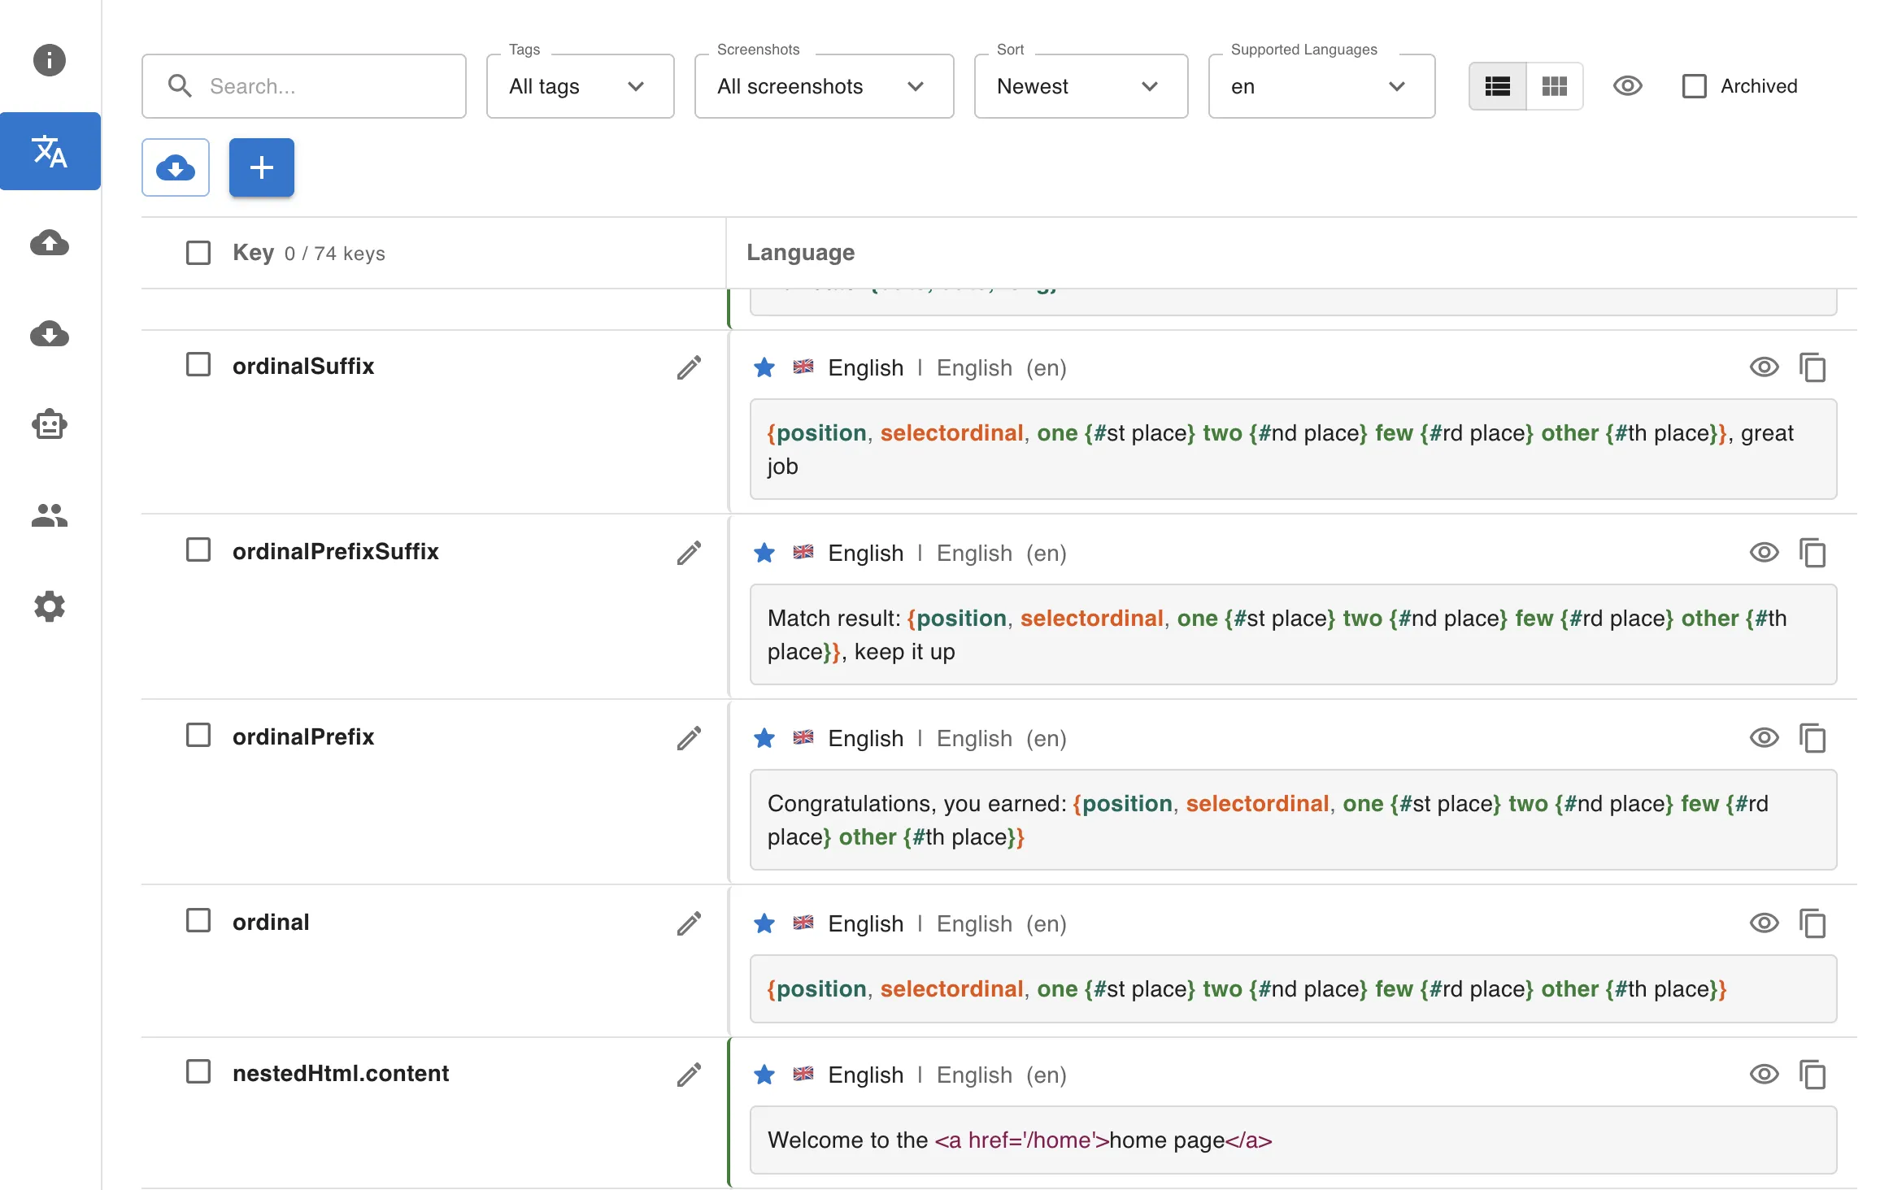Check the nestedHtml.content key checkbox
The image size is (1880, 1190).
[198, 1071]
